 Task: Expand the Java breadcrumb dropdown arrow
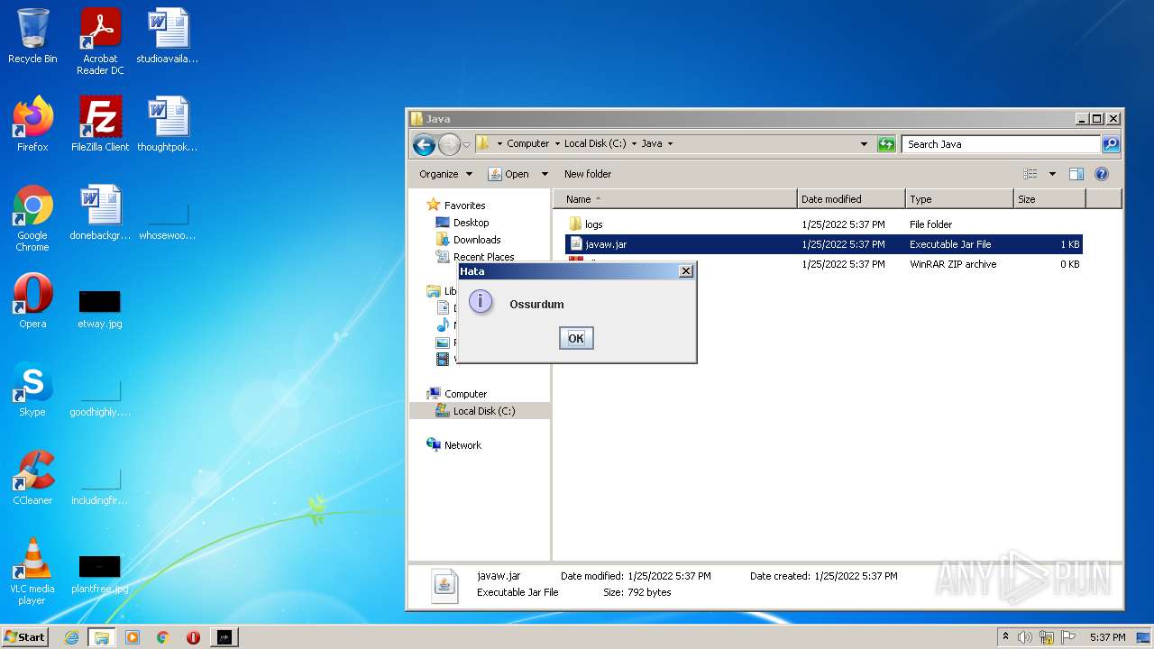[x=670, y=144]
